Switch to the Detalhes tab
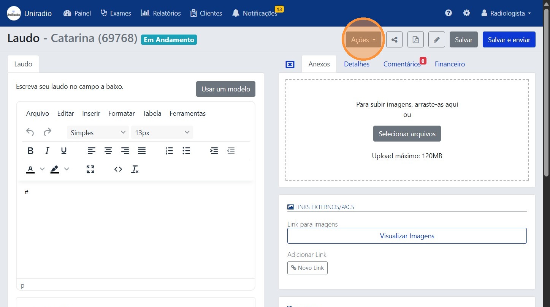The width and height of the screenshot is (550, 307). 357,64
